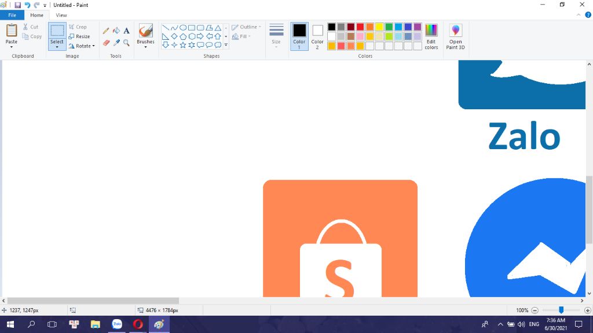The image size is (593, 333).
Task: Click the Zoom out minus button
Action: (535, 310)
